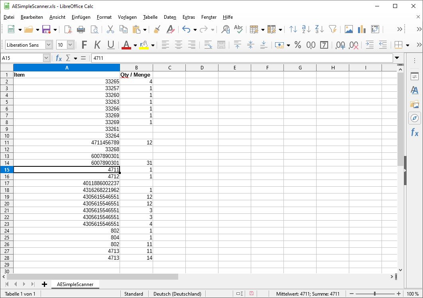Image resolution: width=423 pixels, height=298 pixels.
Task: Click the Sum sigma button
Action: pos(68,58)
